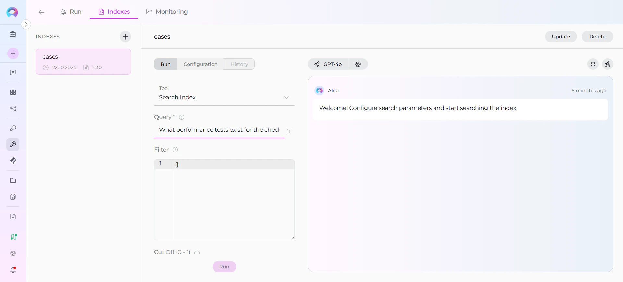Viewport: 623px width, 282px height.
Task: Click the pink Run button
Action: (x=224, y=267)
